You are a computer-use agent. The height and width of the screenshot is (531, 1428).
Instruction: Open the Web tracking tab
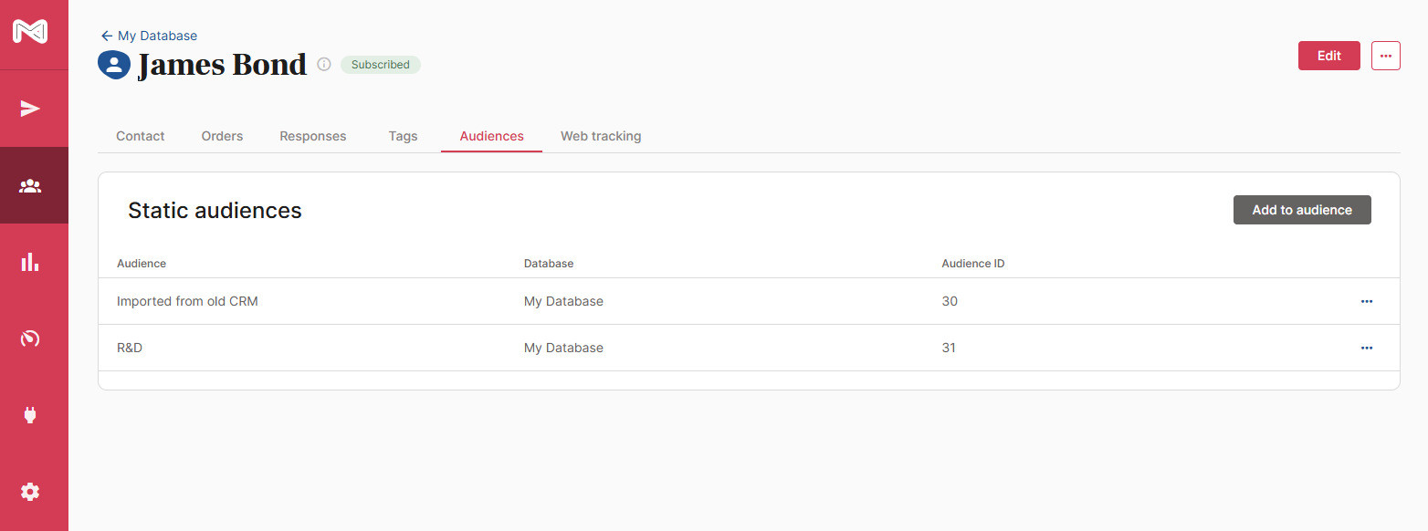(601, 136)
